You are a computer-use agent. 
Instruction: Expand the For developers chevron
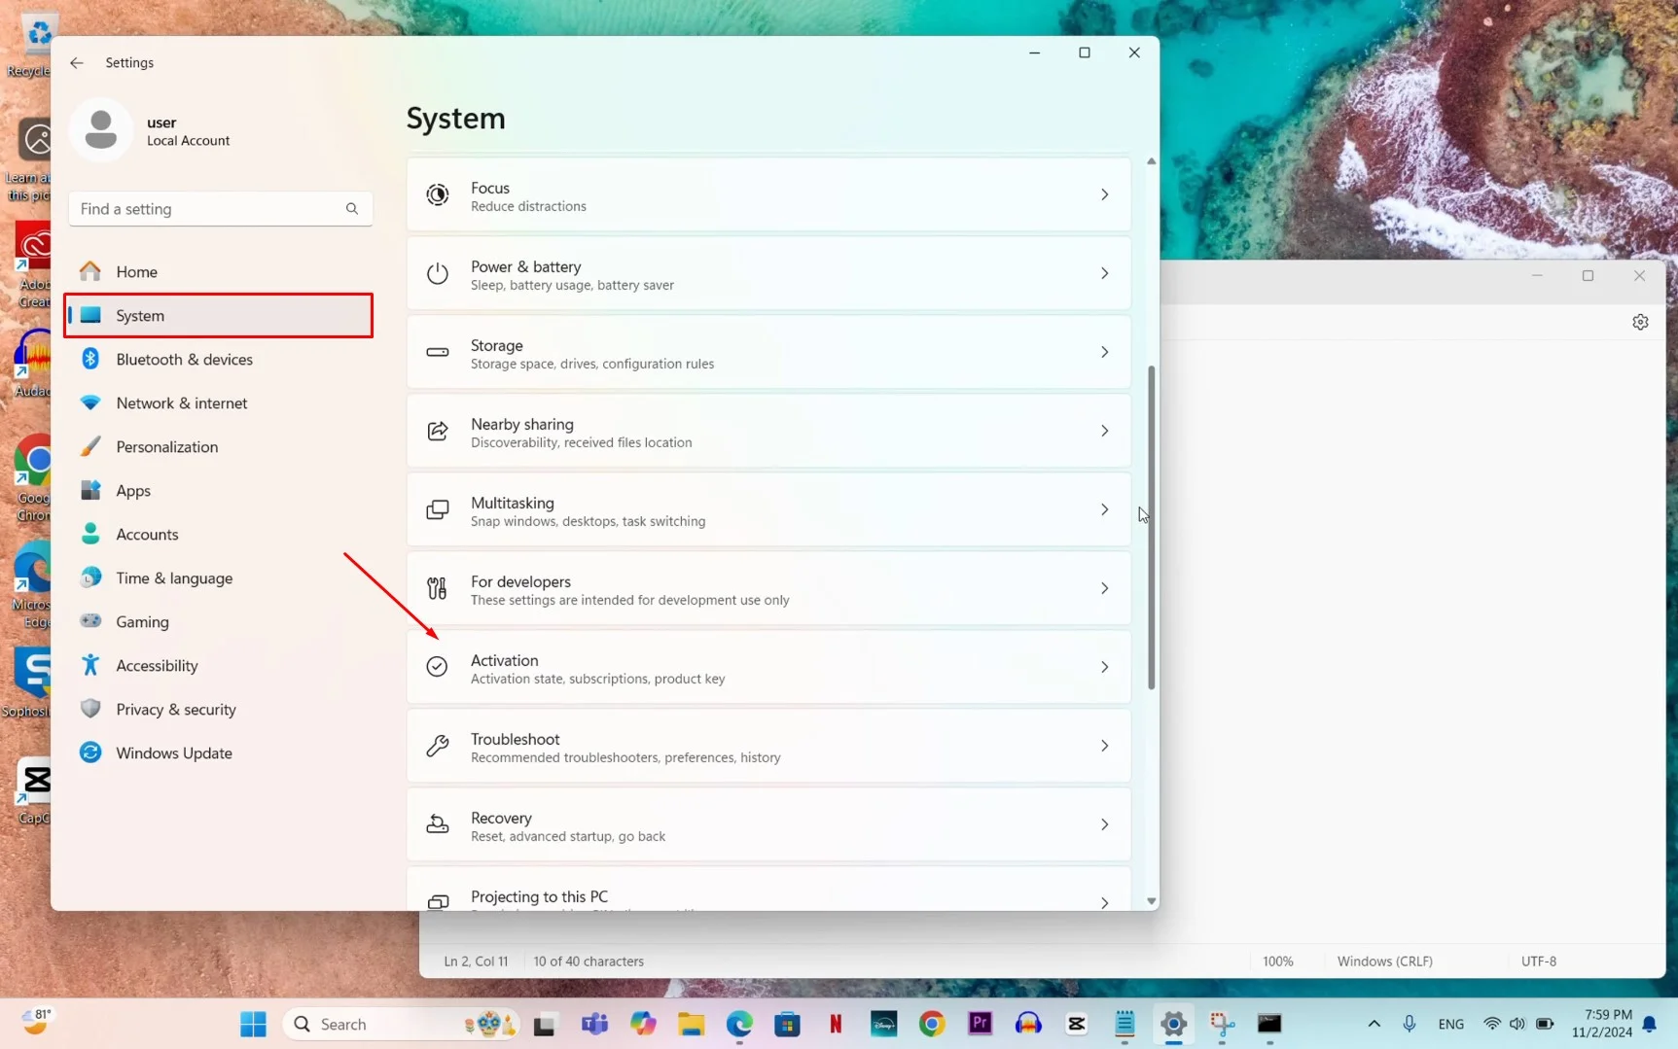pos(1104,589)
